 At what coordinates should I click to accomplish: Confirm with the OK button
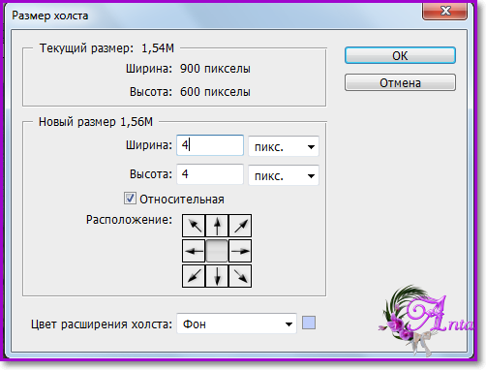[x=400, y=55]
